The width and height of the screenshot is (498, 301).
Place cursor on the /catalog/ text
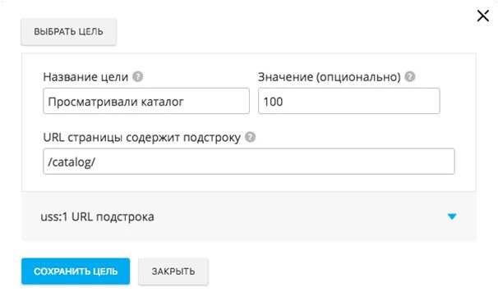71,162
